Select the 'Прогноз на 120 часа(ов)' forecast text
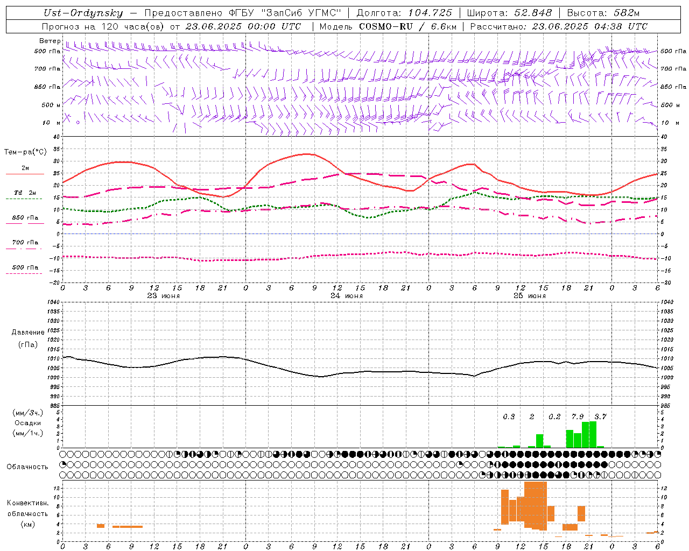 103,26
